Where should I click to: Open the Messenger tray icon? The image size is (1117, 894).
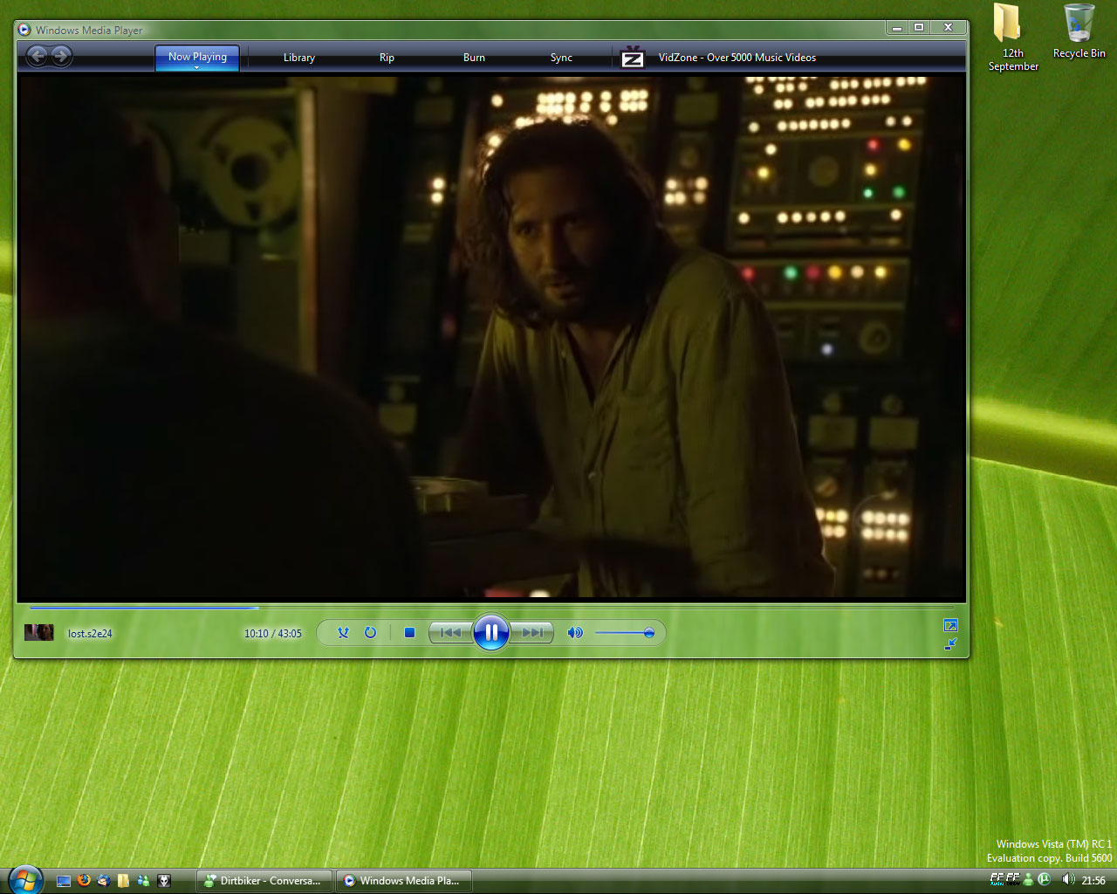click(1028, 880)
